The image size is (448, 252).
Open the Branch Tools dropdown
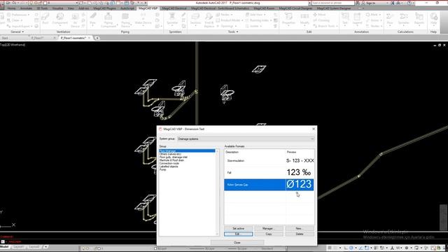[325, 26]
